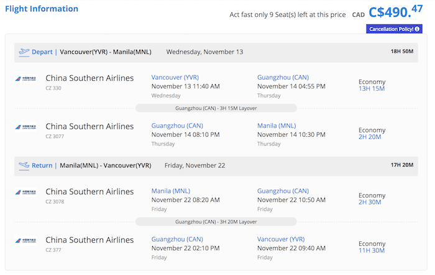
Task: Open the Return section label
Action: pyautogui.click(x=42, y=165)
